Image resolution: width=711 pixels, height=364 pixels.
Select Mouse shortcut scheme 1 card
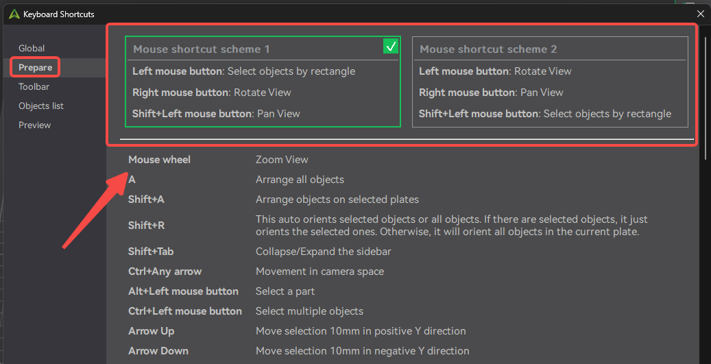coord(263,82)
